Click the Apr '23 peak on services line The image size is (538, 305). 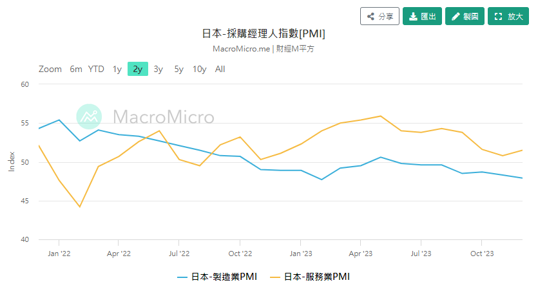click(x=381, y=116)
